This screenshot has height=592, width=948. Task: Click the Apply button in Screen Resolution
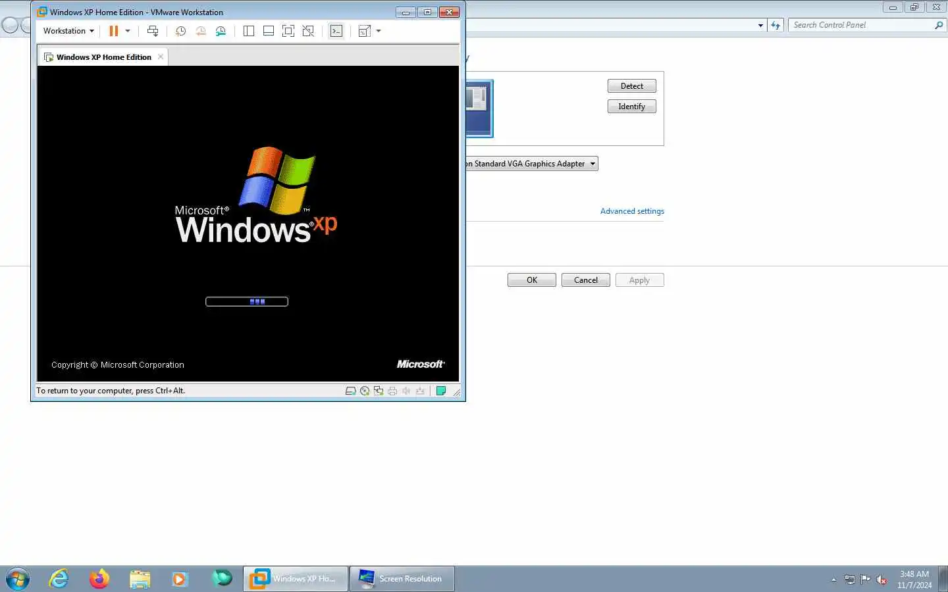(x=640, y=280)
